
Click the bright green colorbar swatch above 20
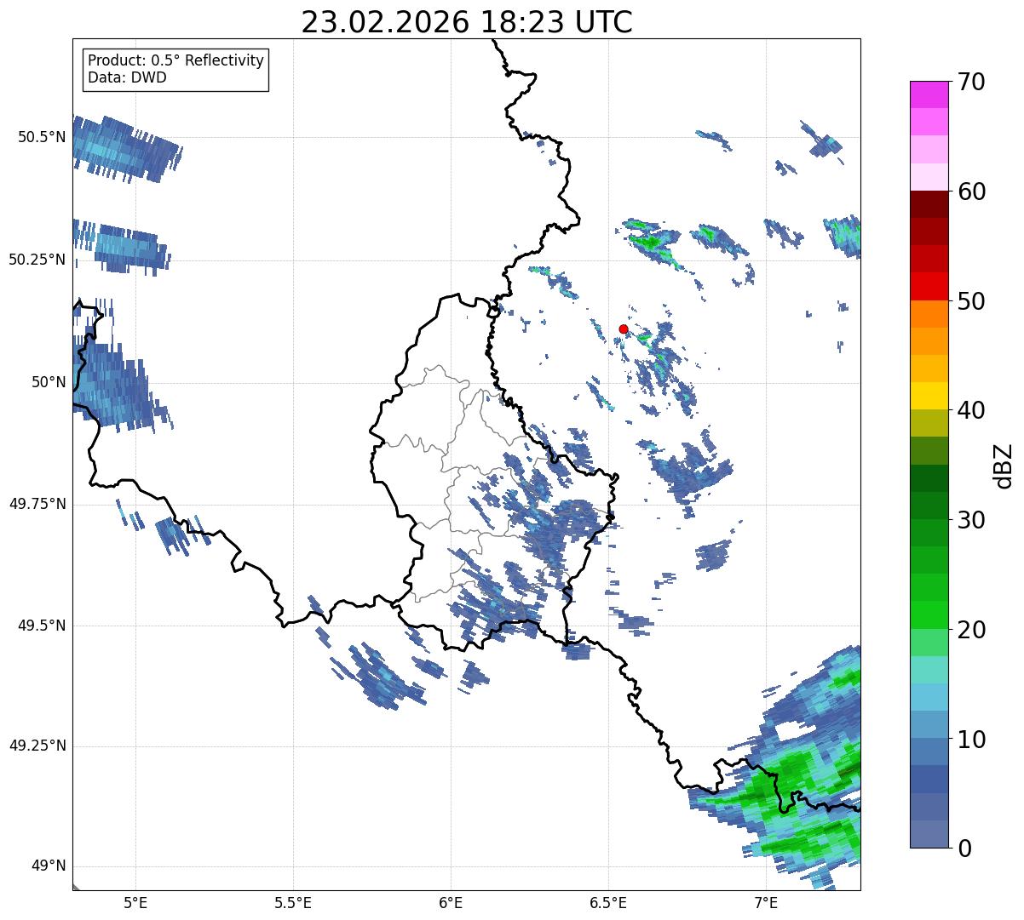click(x=929, y=615)
